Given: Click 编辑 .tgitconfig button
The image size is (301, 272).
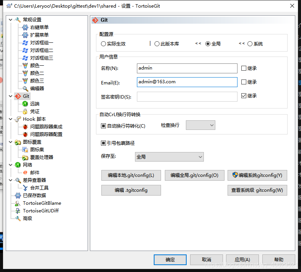Looking at the screenshot, I should tap(131, 190).
